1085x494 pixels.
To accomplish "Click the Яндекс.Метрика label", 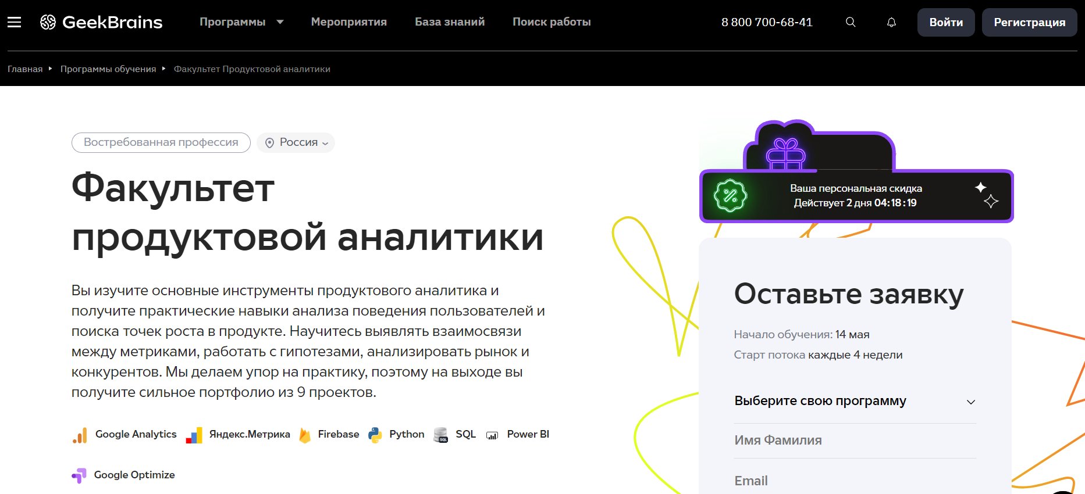I will pyautogui.click(x=250, y=434).
